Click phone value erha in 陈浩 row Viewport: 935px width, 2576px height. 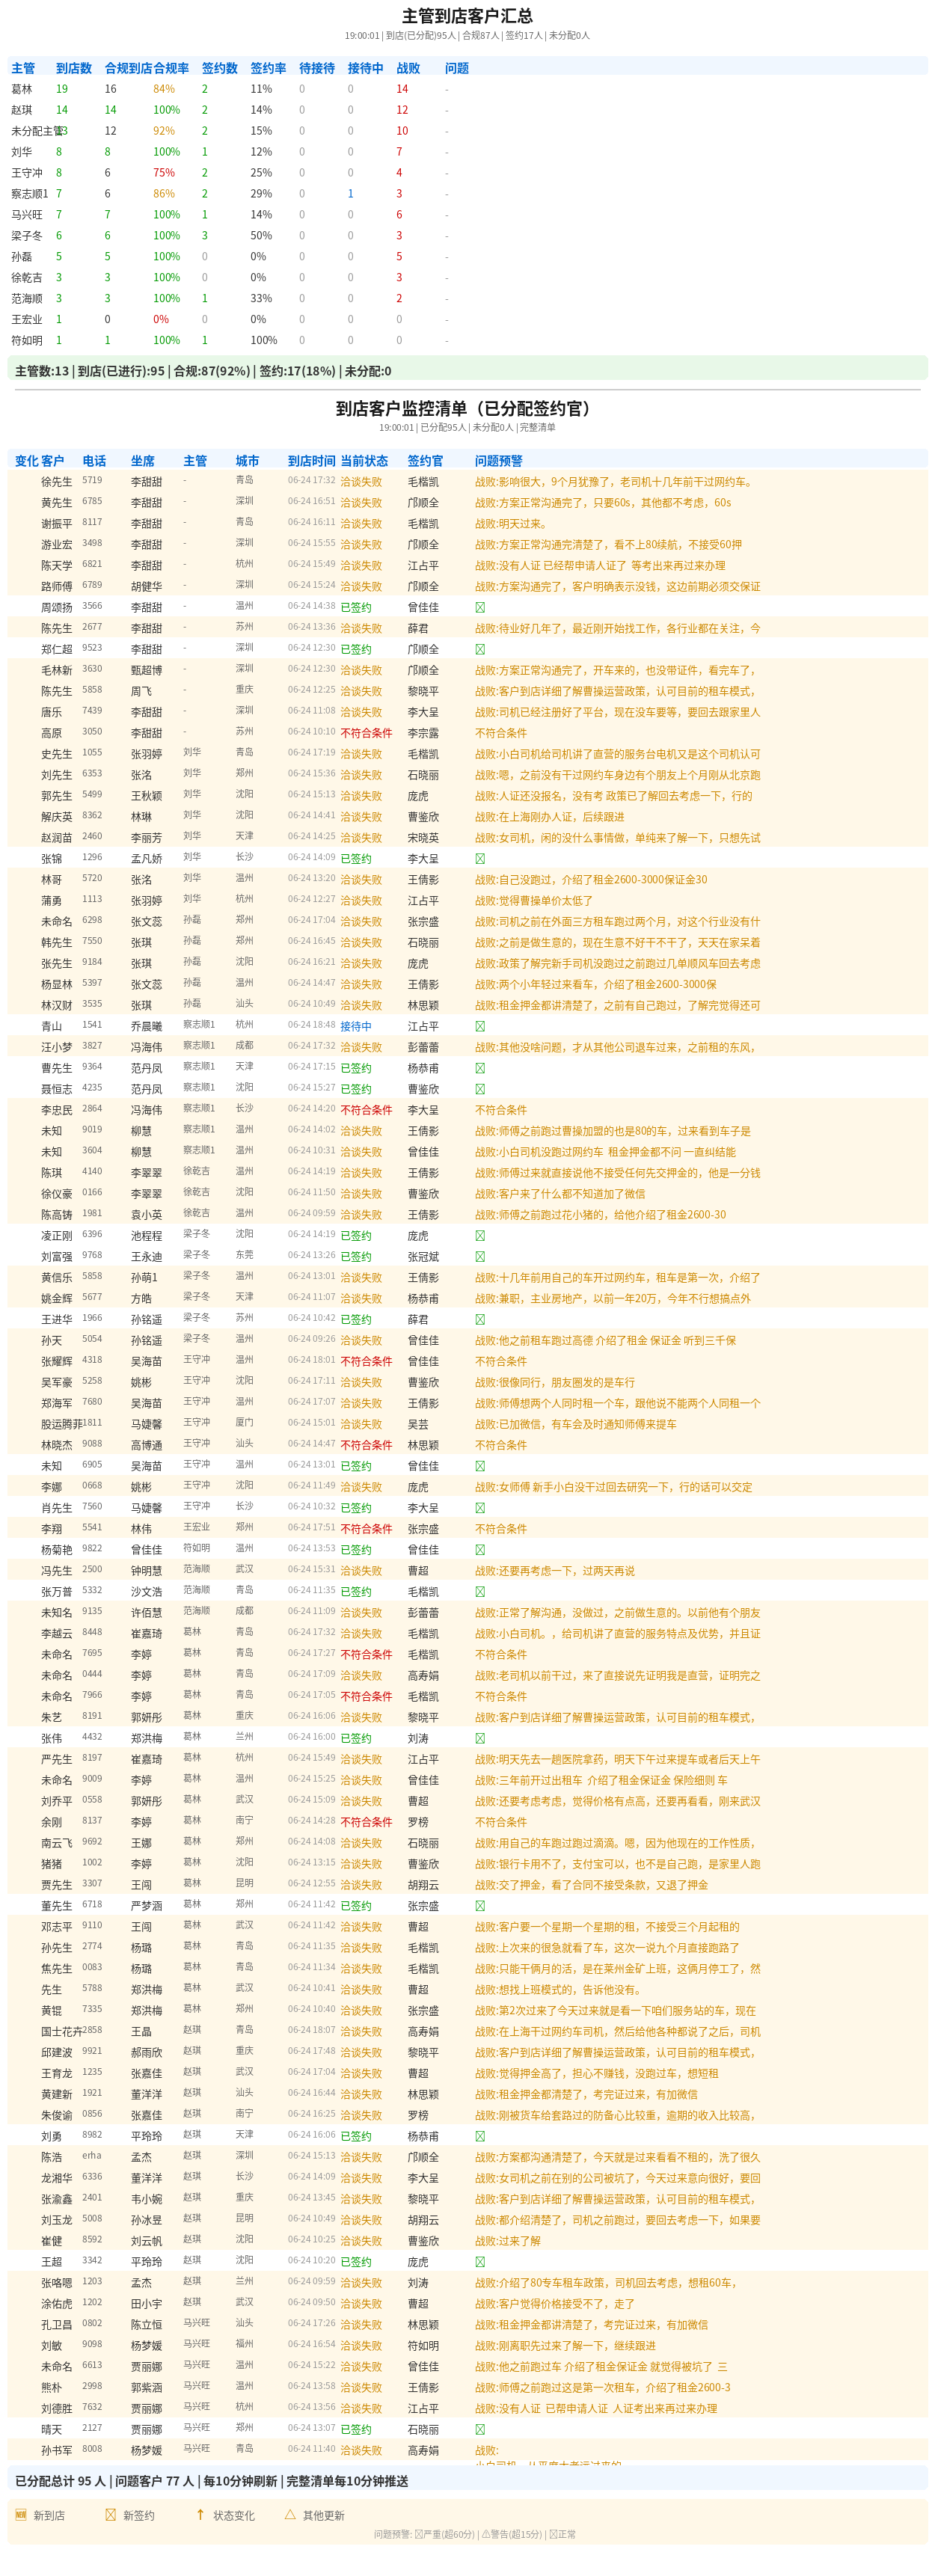[x=92, y=2156]
